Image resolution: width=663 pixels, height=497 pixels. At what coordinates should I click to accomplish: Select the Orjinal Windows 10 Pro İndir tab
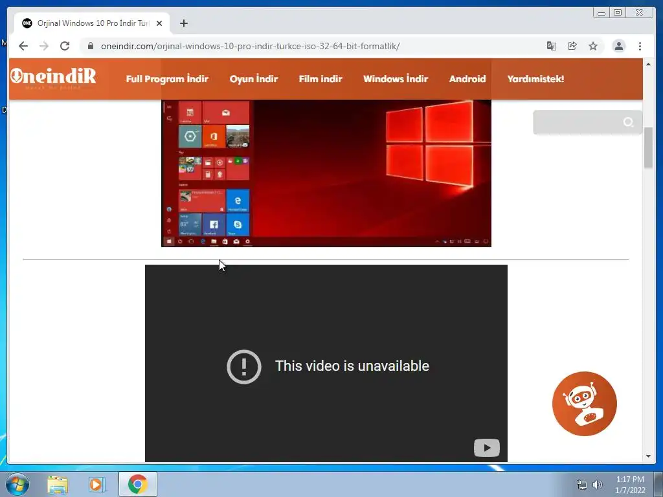(92, 23)
